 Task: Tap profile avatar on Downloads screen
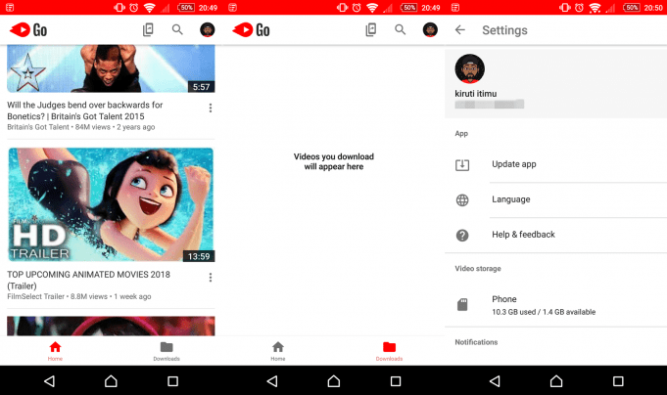[x=430, y=29]
